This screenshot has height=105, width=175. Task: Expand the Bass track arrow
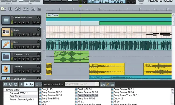tap(38, 42)
